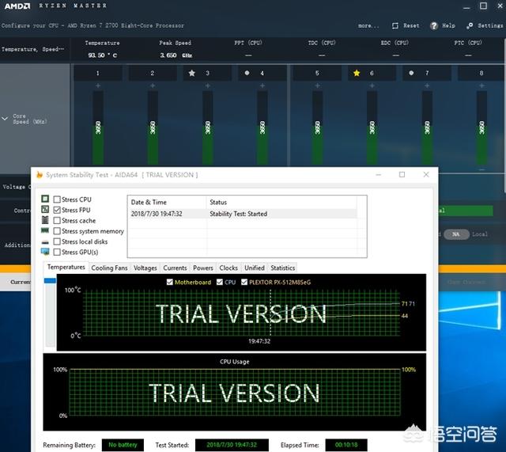
Task: Click the plus above core 1 bar
Action: [98, 85]
